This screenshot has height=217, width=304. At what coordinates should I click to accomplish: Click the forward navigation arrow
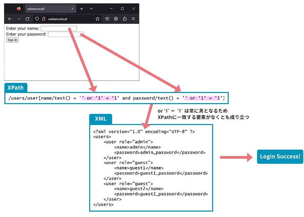coord(19,19)
